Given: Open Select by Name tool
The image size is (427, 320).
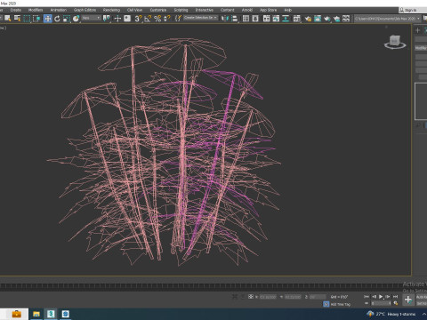Looking at the screenshot, I should (18, 19).
